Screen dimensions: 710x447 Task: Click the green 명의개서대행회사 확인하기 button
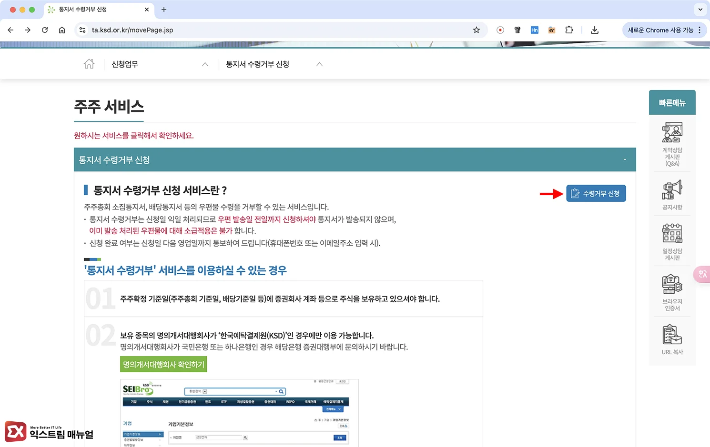[163, 364]
